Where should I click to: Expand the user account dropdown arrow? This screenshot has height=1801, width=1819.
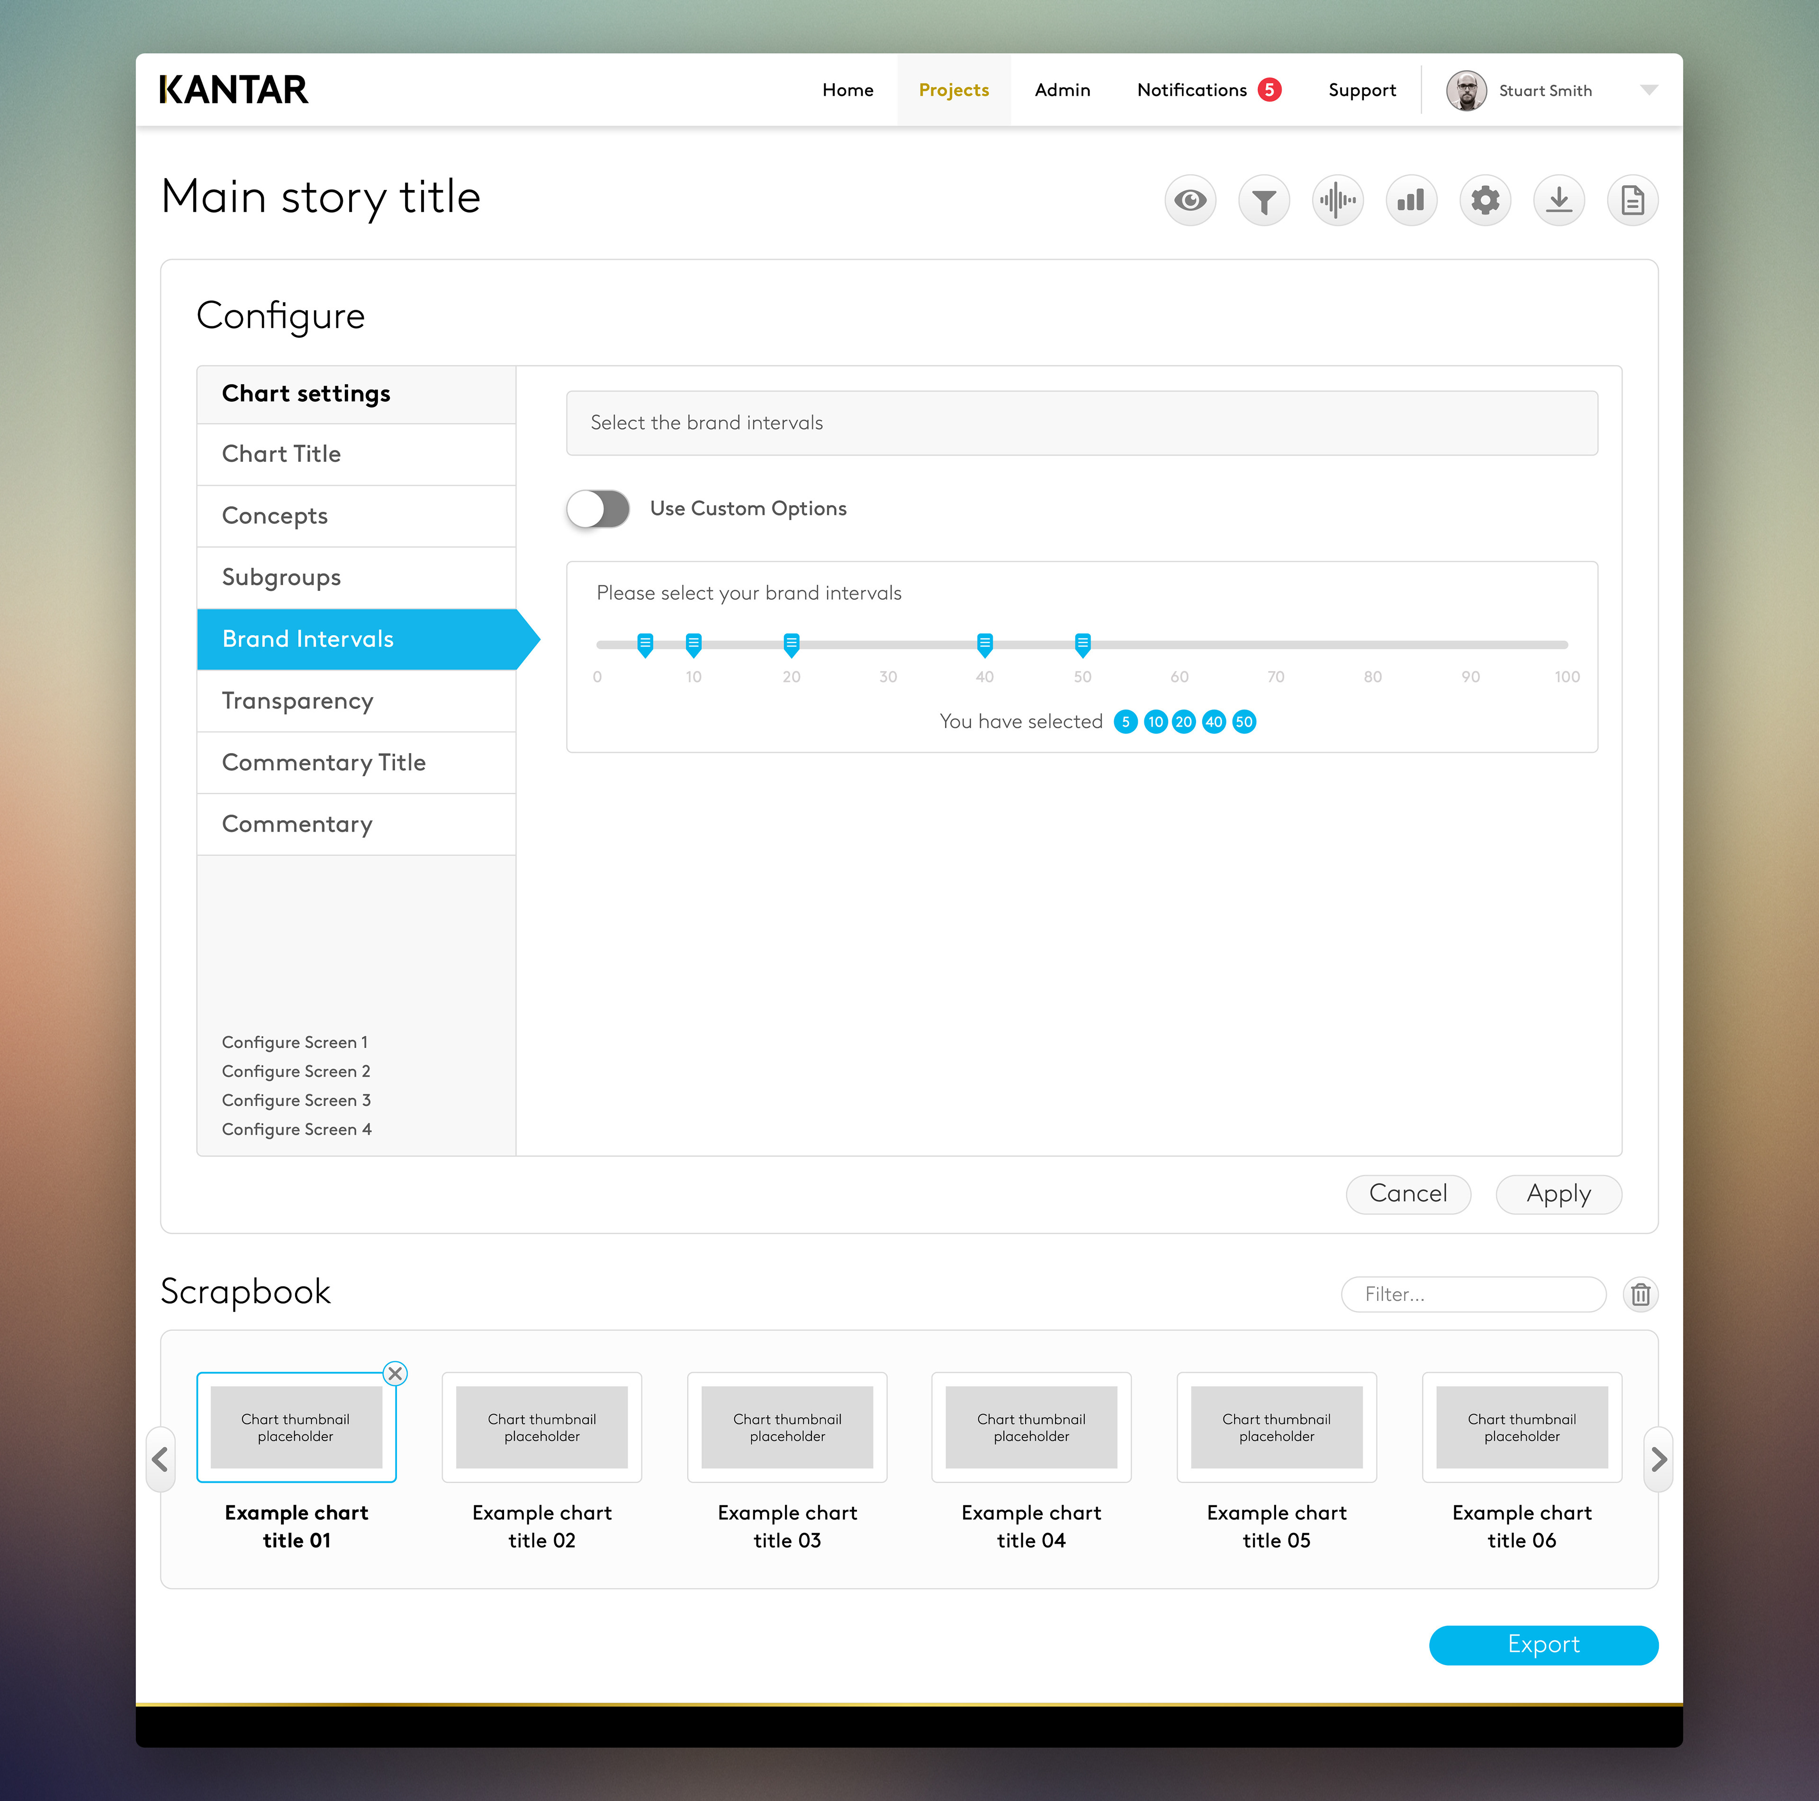(1648, 90)
